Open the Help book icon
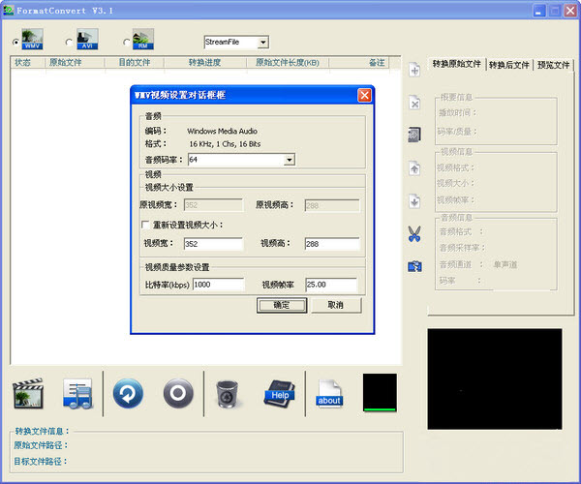This screenshot has height=484, width=581. [x=280, y=394]
